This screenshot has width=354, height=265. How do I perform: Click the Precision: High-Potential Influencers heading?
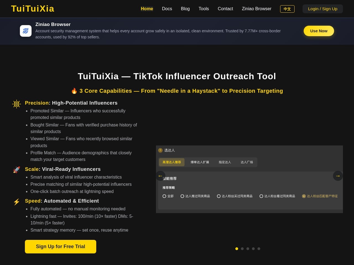click(x=71, y=103)
